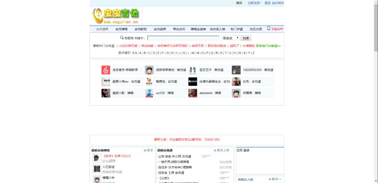The height and width of the screenshot is (183, 378).
Task: Open 音艺艺术 avatar logo
Action: [x=192, y=70]
